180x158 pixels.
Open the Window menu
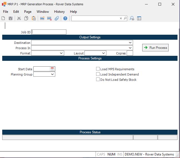coord(42,12)
